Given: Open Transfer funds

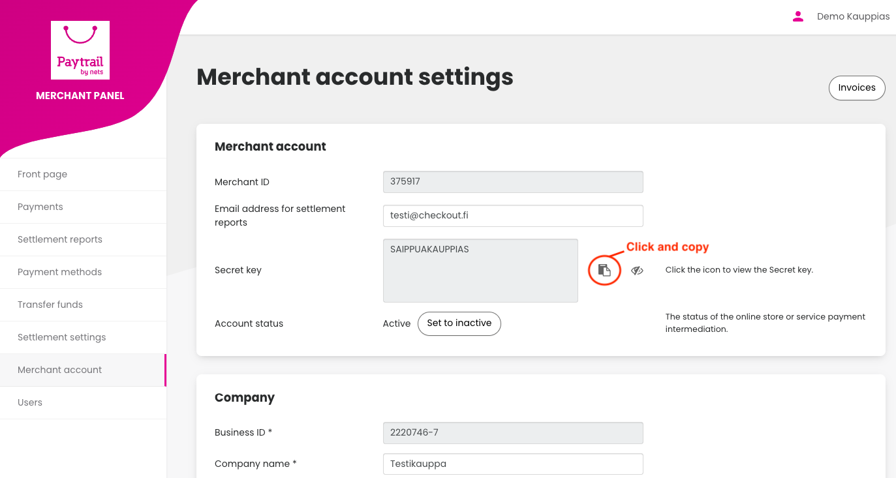Looking at the screenshot, I should [x=83, y=305].
